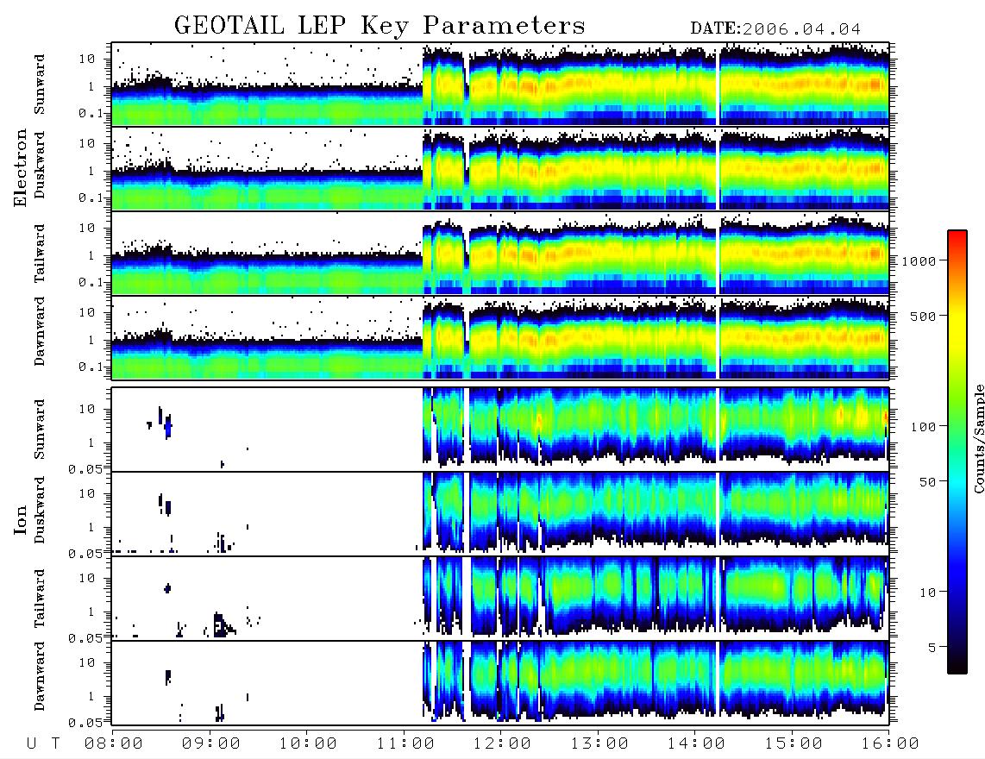Click the Electron "Sunward" panel label
The image size is (985, 759).
click(x=40, y=85)
